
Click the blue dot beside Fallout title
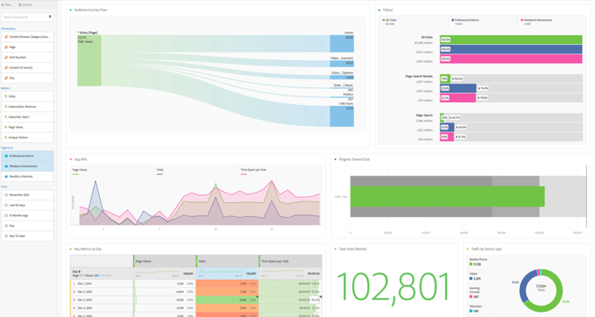[379, 10]
